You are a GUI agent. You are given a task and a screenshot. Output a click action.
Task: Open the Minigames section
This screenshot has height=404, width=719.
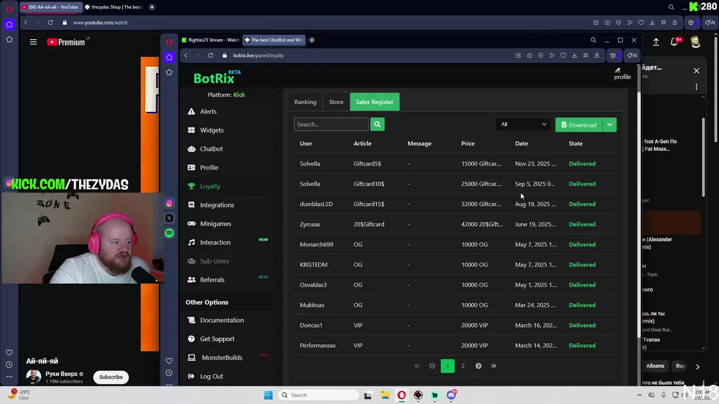[x=216, y=223]
